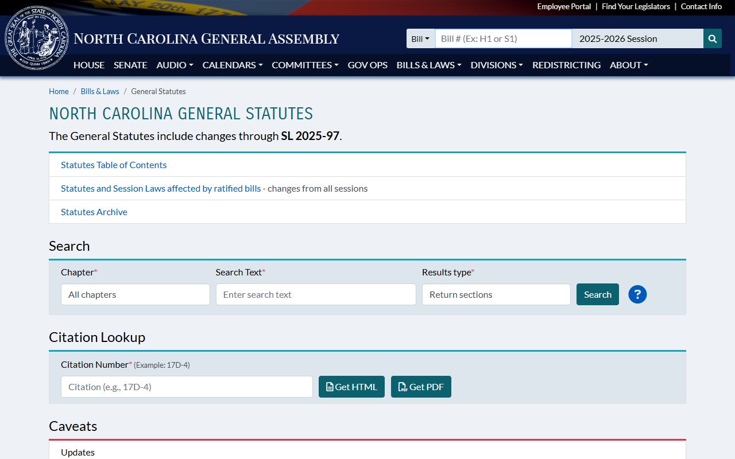The height and width of the screenshot is (459, 735).
Task: Click the magnifying glass bill search button
Action: pos(712,38)
